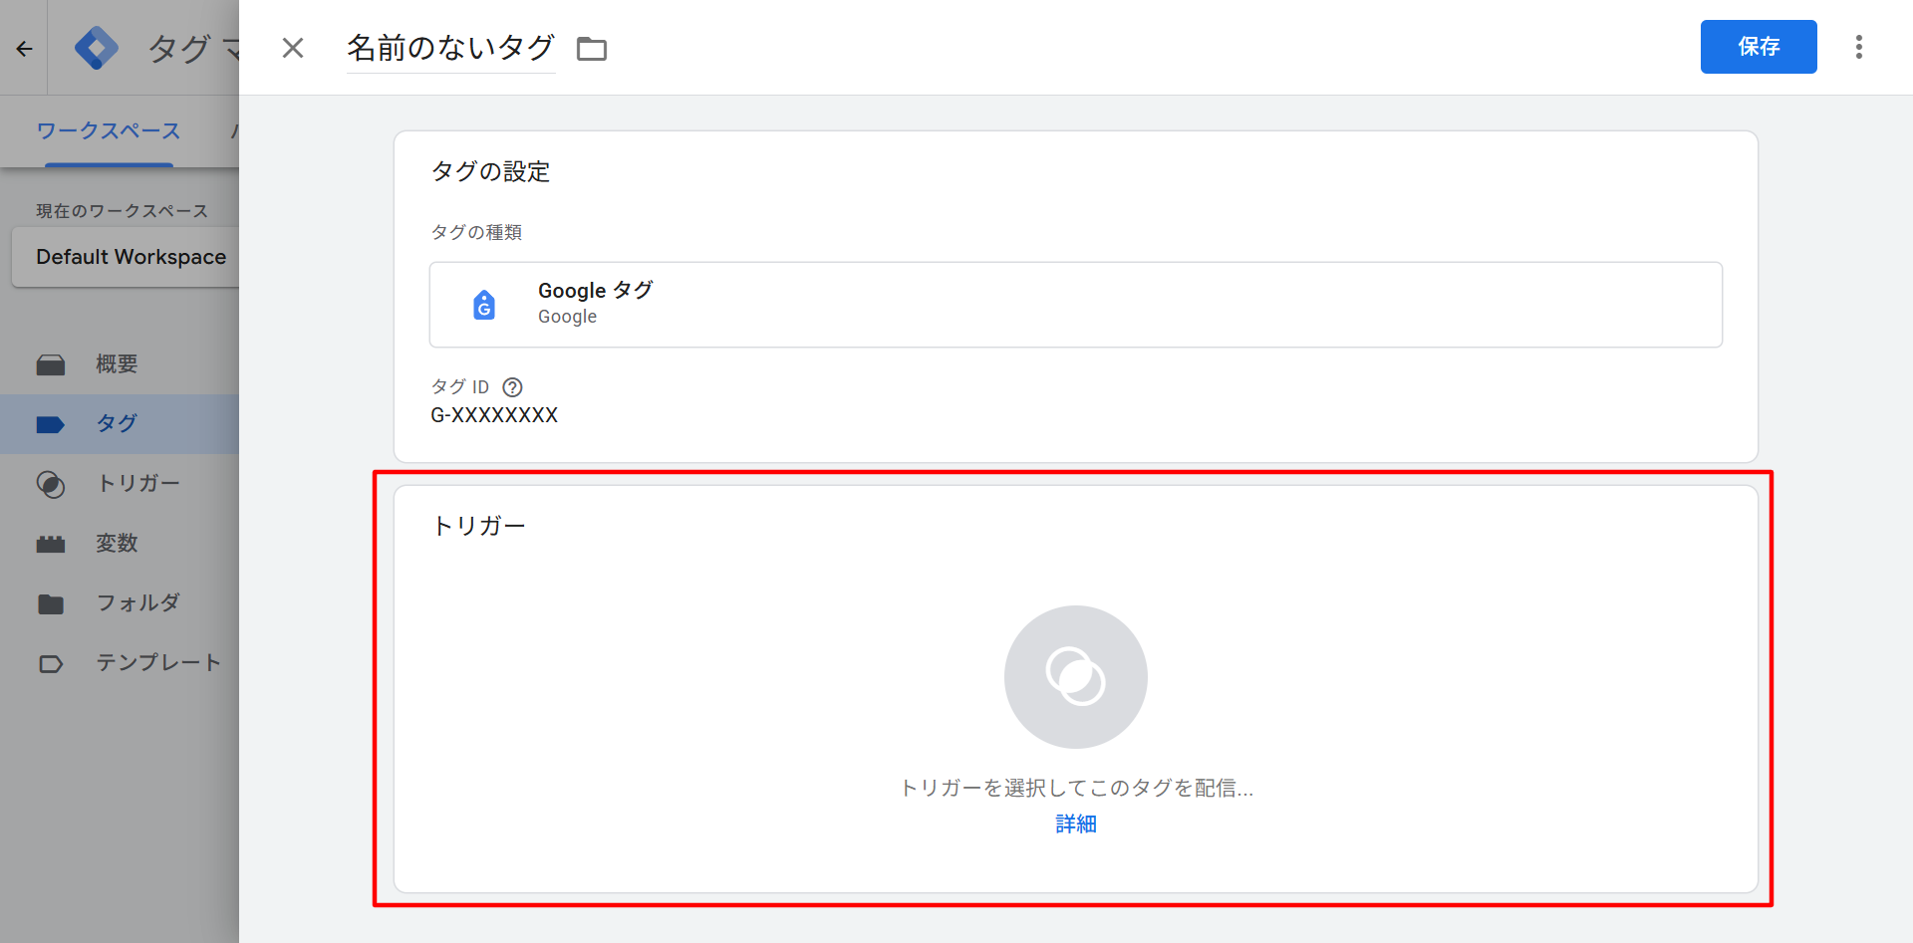The width and height of the screenshot is (1913, 943).
Task: Open フォルダ in the sidebar
Action: (x=137, y=603)
